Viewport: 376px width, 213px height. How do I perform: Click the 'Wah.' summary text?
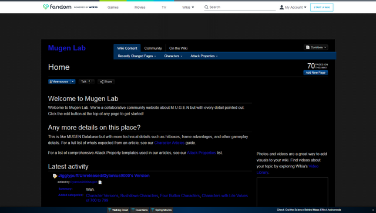pos(90,190)
